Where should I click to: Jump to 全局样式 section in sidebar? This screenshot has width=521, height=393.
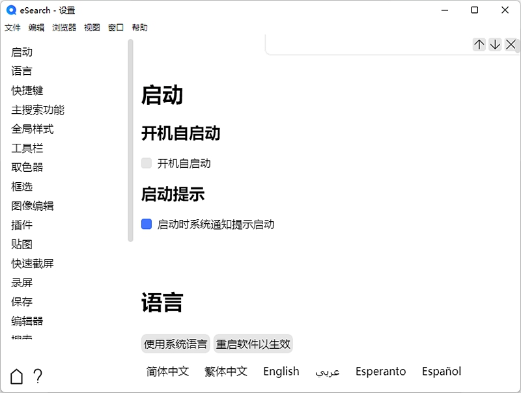pyautogui.click(x=33, y=129)
